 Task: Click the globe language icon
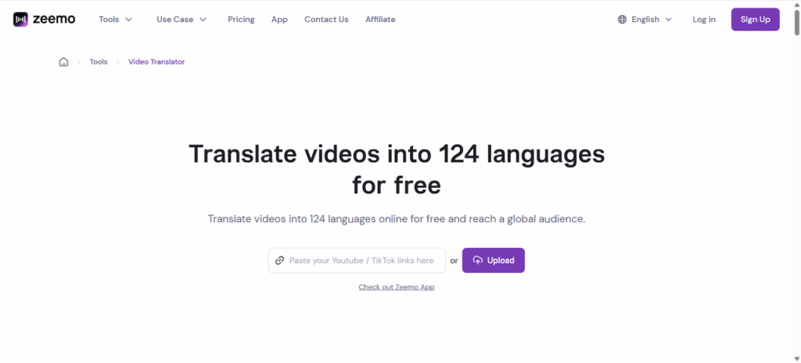coord(622,20)
